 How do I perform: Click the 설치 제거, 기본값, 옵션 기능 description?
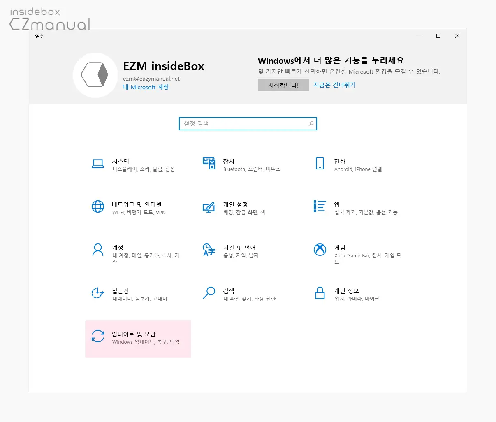tap(366, 213)
